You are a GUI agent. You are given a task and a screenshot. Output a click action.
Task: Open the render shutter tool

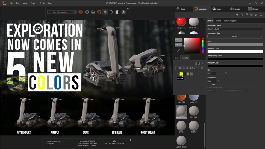pyautogui.click(x=124, y=12)
